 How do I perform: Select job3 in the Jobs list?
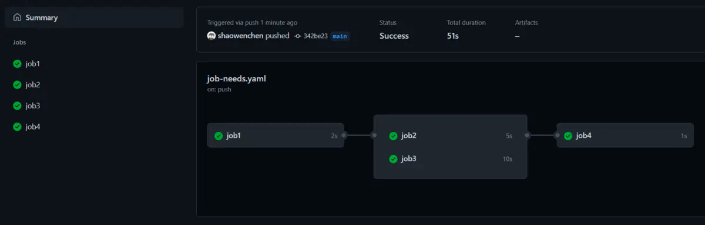tap(94, 106)
